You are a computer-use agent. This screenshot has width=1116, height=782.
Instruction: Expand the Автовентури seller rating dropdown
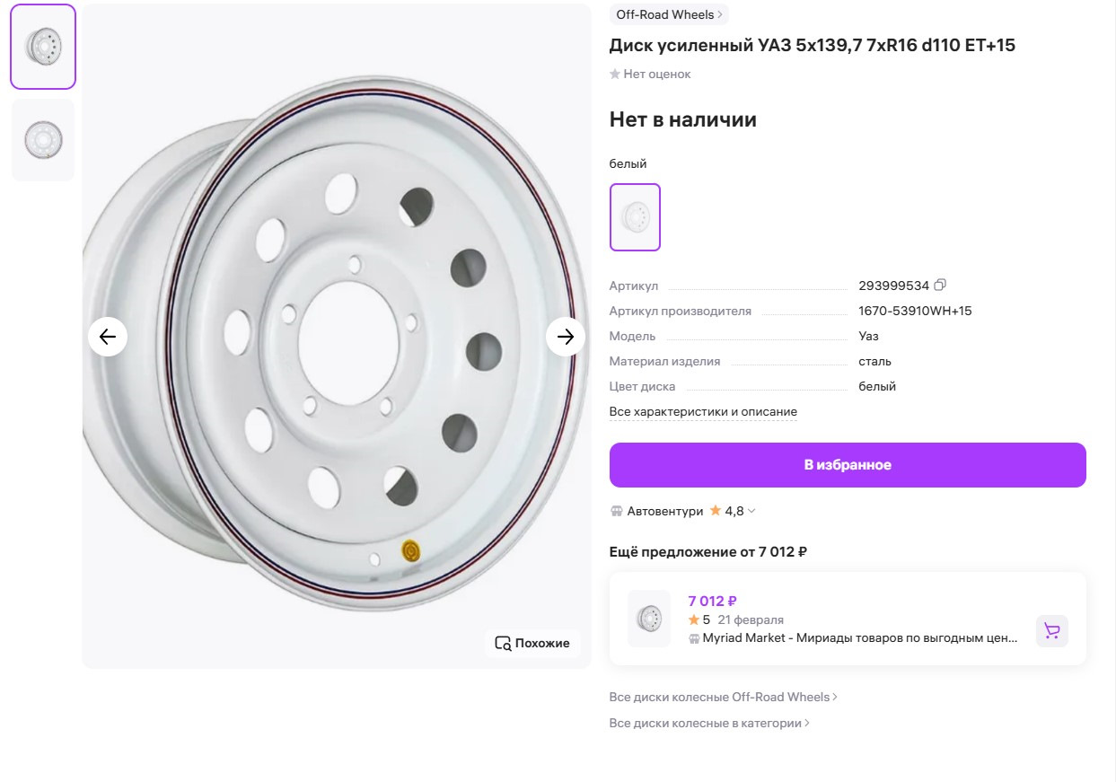(751, 511)
